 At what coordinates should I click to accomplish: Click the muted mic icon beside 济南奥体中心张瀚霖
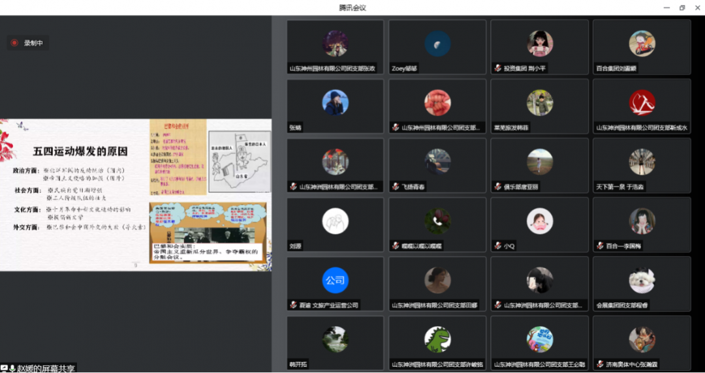coord(599,365)
